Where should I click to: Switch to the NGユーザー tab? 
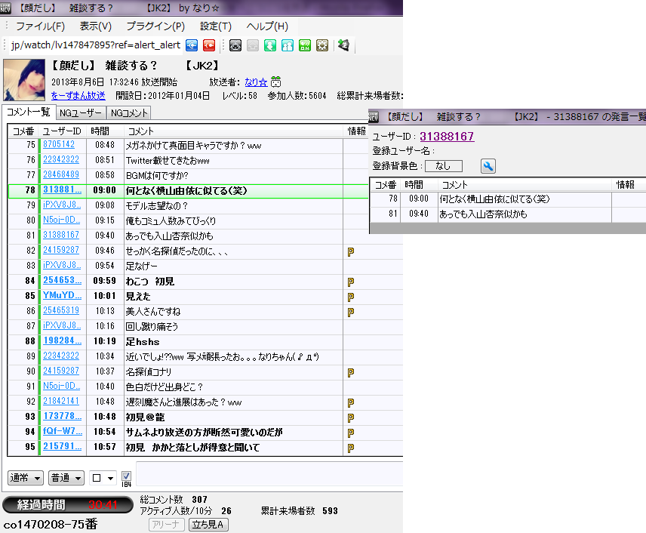(80, 112)
